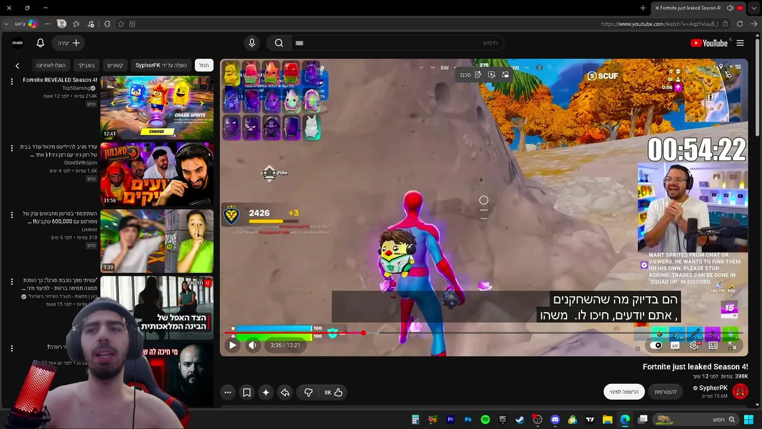The height and width of the screenshot is (429, 762).
Task: Show more filter chips with the arrow
Action: point(17,66)
